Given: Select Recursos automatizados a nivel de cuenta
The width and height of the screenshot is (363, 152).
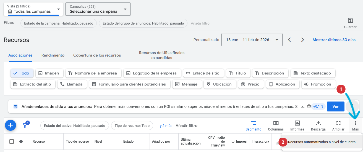Looking at the screenshot, I should point(322,142).
